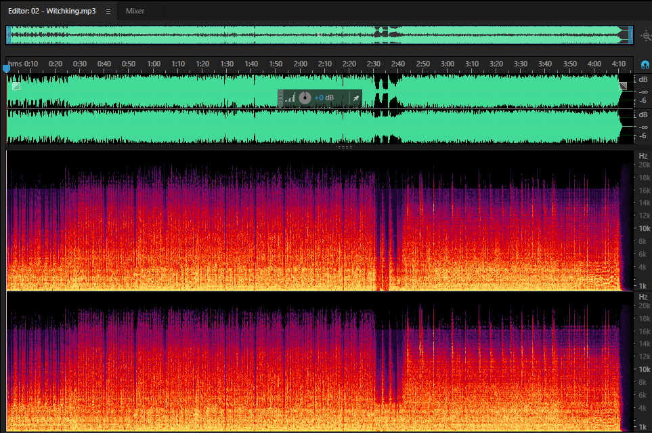Viewport: 652px width, 433px height.
Task: Click the 3:00 mark on the time ruler
Action: pyautogui.click(x=448, y=64)
